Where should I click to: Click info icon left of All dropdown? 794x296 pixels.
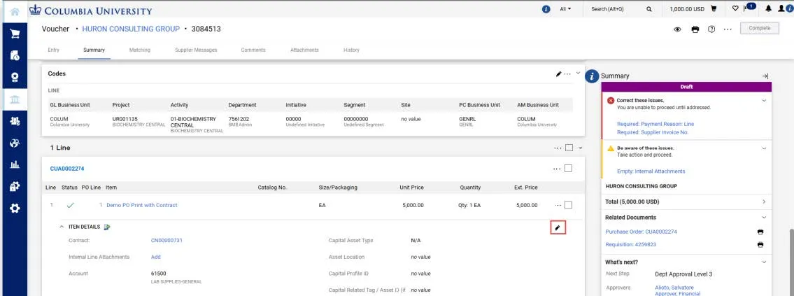click(546, 9)
